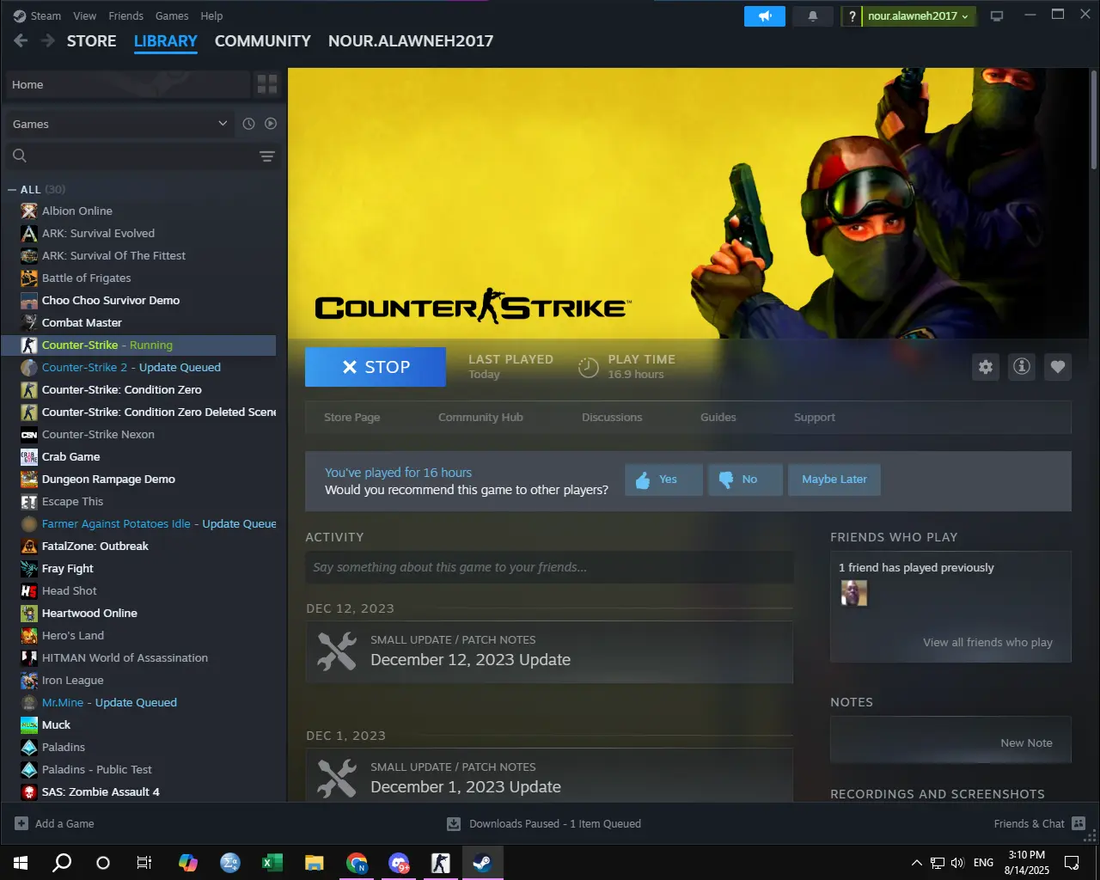This screenshot has width=1100, height=880.
Task: Collapse the ALL games category
Action: pos(13,190)
